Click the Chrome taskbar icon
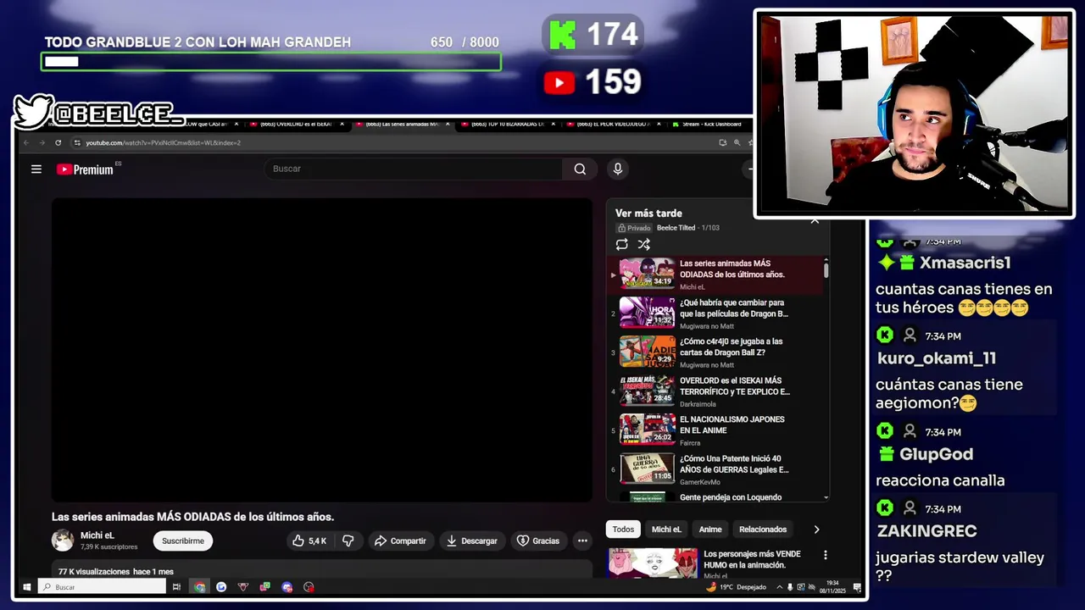The height and width of the screenshot is (610, 1085). (x=199, y=587)
